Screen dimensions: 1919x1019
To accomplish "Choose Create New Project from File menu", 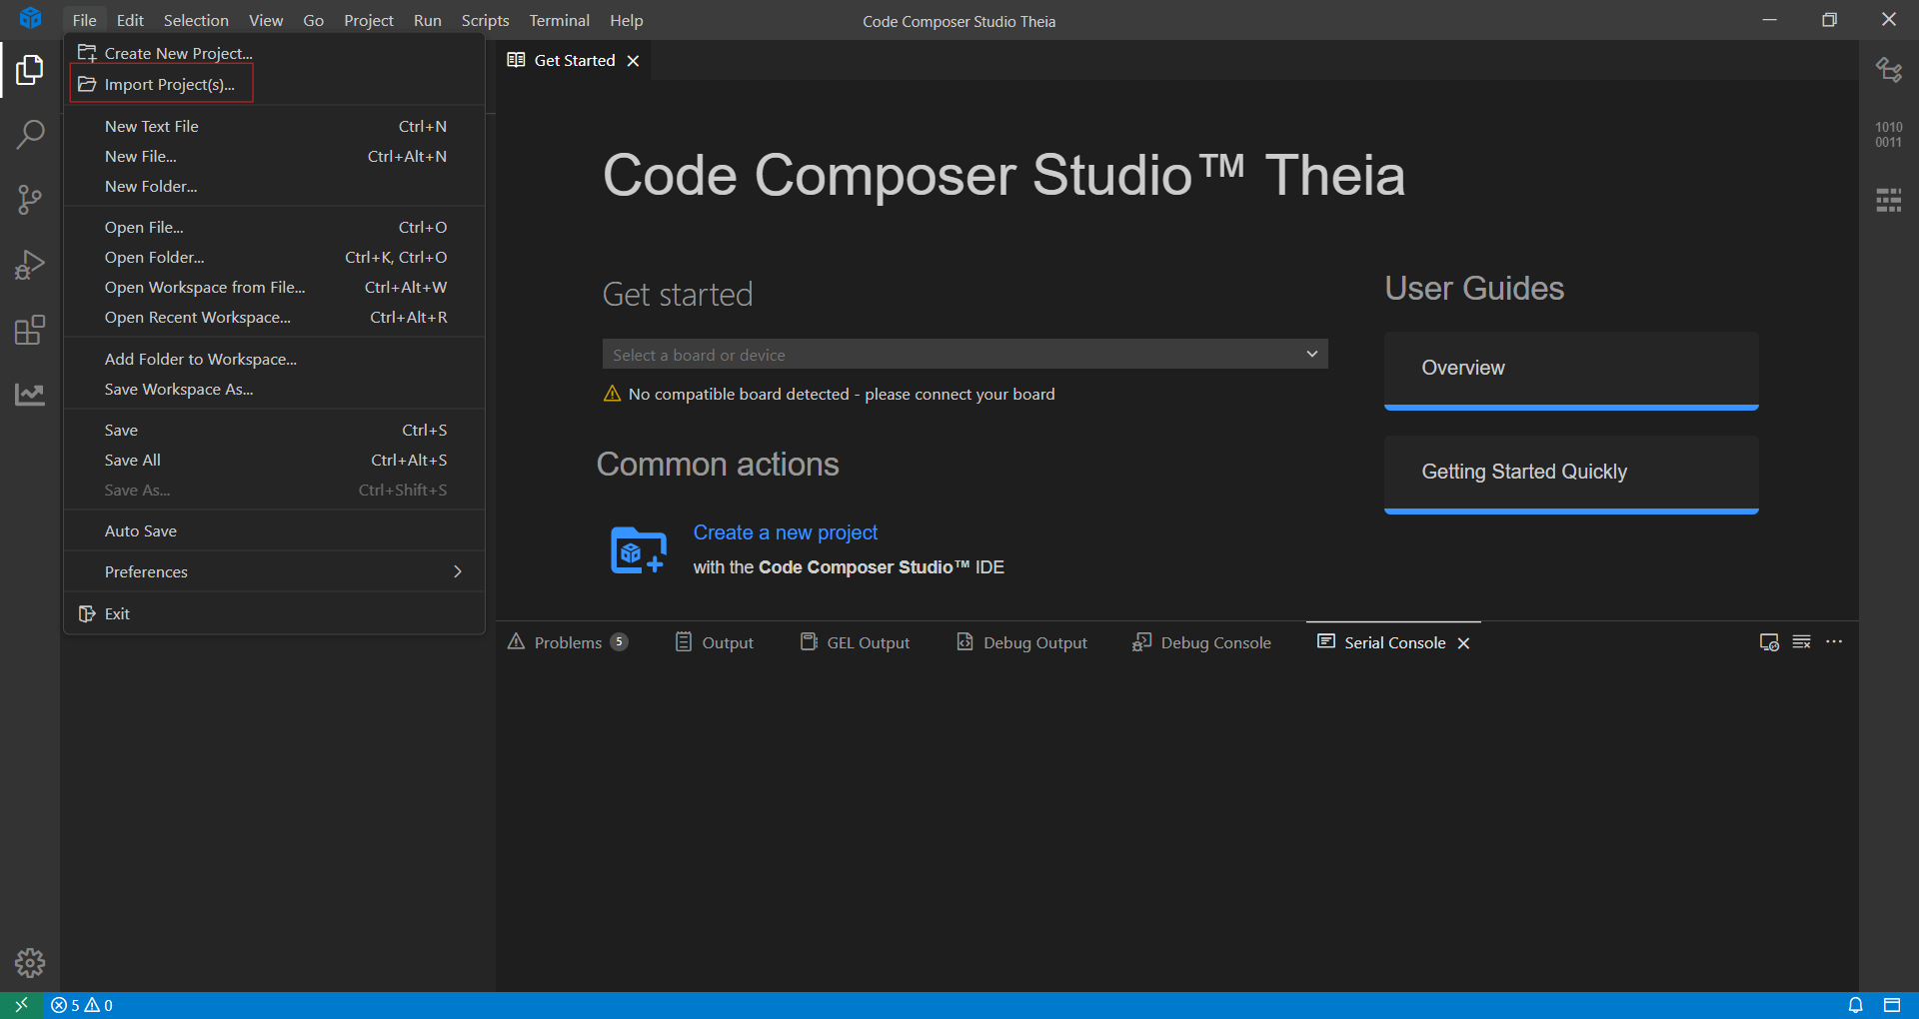I will (x=275, y=54).
